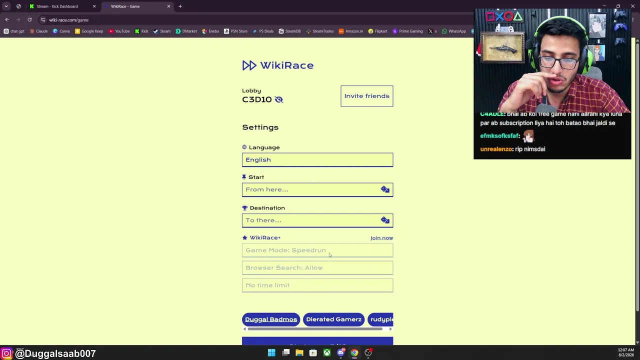
Task: Open the PS Deals bookmark
Action: click(x=263, y=31)
